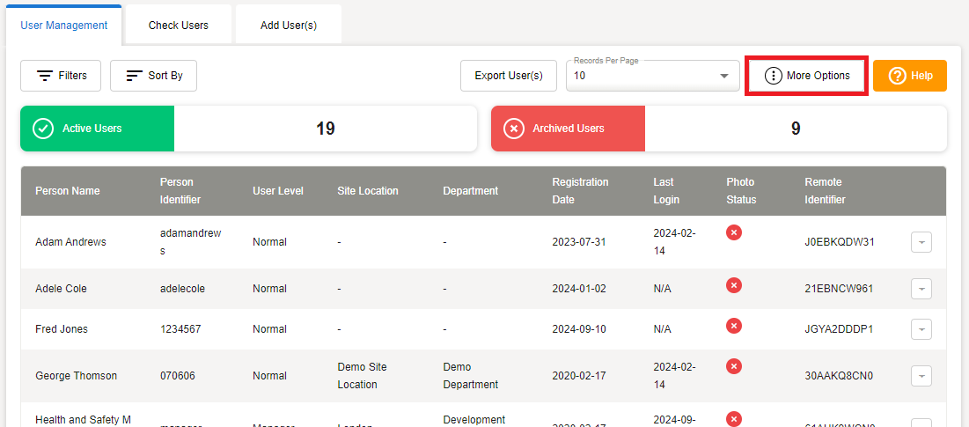
Task: Click the Archived Users red X icon
Action: coord(514,129)
